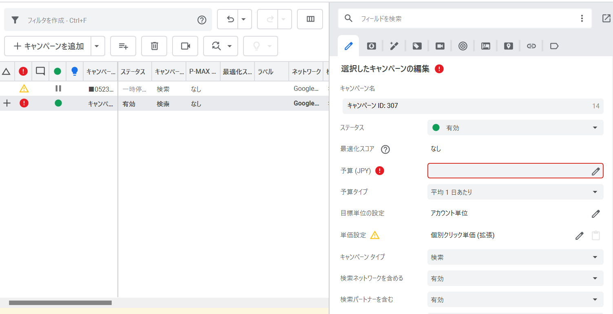Click the フィールドを検索 search field
This screenshot has height=314, width=613.
tap(465, 19)
